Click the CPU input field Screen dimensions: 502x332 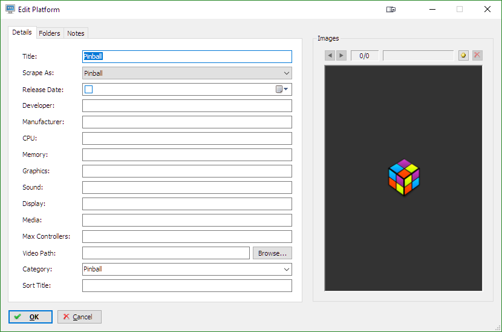click(187, 139)
